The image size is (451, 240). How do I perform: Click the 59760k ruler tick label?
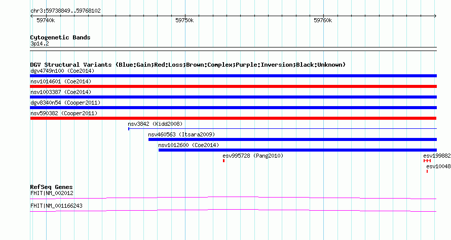pyautogui.click(x=323, y=20)
